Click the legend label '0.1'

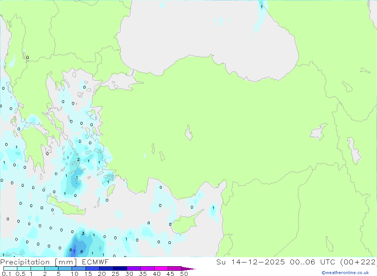click(6, 274)
